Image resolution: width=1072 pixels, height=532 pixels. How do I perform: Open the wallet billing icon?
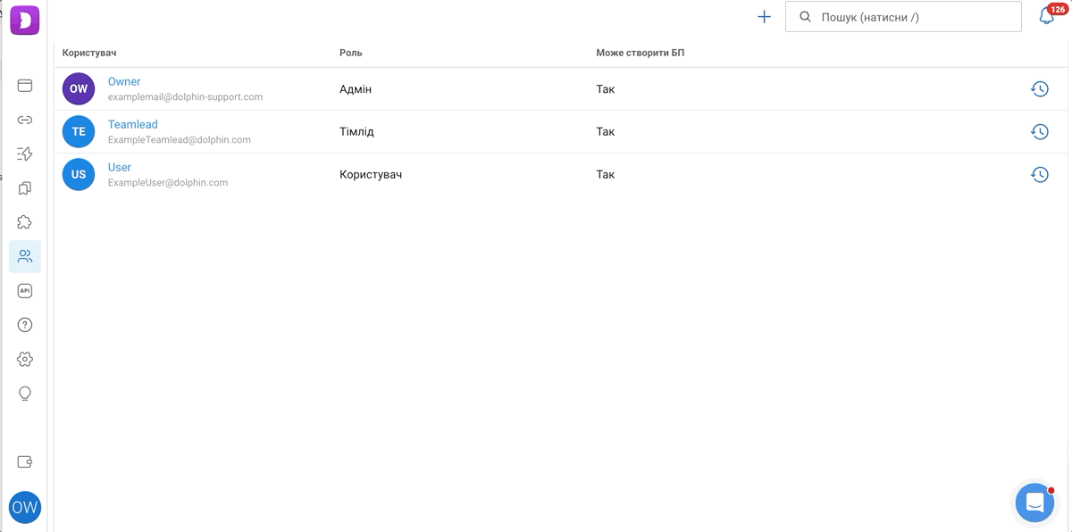point(25,461)
